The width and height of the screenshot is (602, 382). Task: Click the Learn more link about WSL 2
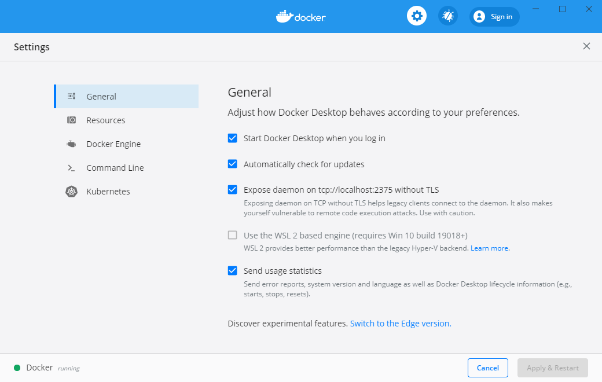click(x=489, y=248)
